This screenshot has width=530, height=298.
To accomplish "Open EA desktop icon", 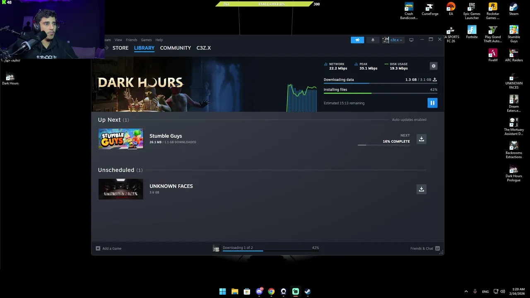I will (x=451, y=10).
